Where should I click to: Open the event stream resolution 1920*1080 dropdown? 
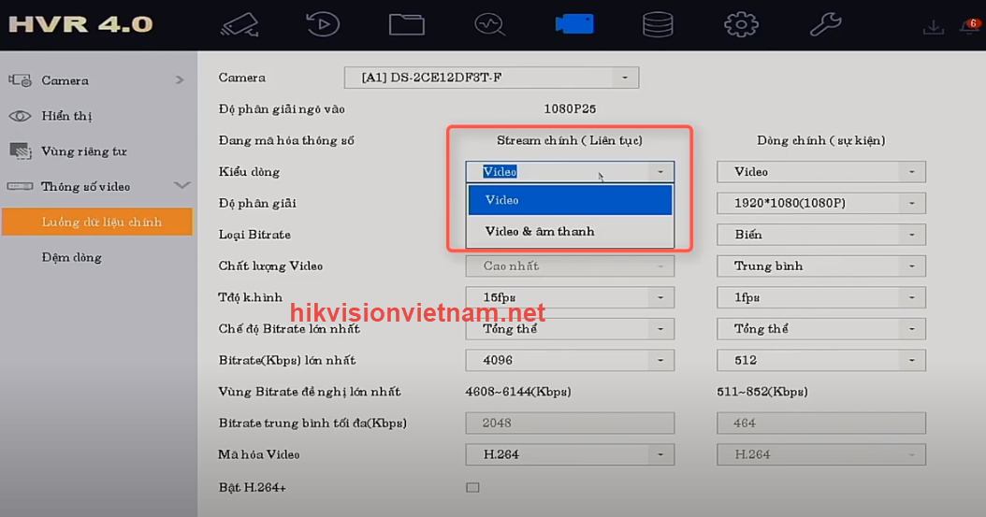point(820,203)
